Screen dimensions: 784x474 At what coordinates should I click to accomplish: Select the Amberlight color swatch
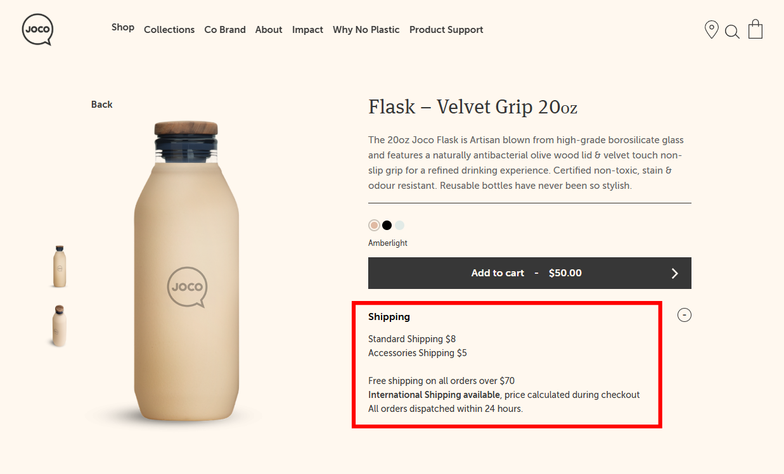(374, 224)
